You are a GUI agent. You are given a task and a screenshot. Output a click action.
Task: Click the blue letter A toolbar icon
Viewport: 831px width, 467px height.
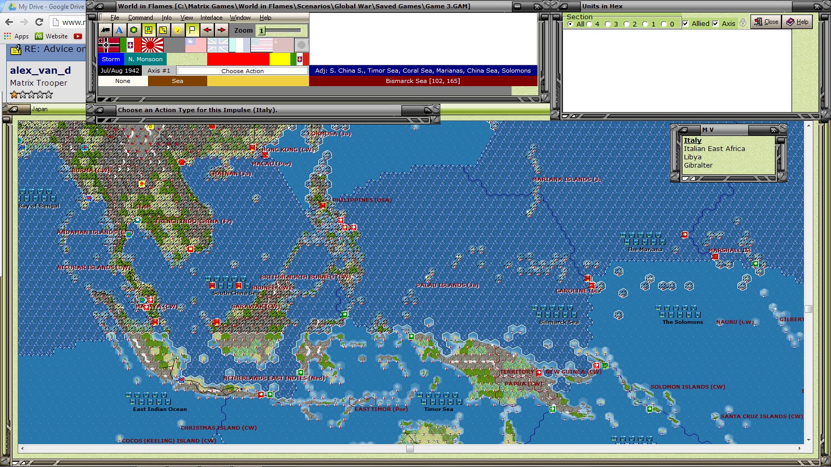point(119,30)
